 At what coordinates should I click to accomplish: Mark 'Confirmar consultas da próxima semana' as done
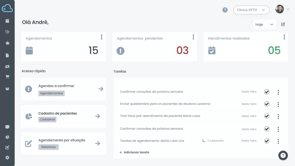click(x=267, y=92)
